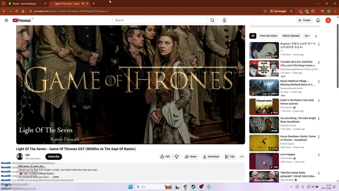Open Steam from the taskbar
Image resolution: width=339 pixels, height=191 pixels.
[x=193, y=187]
